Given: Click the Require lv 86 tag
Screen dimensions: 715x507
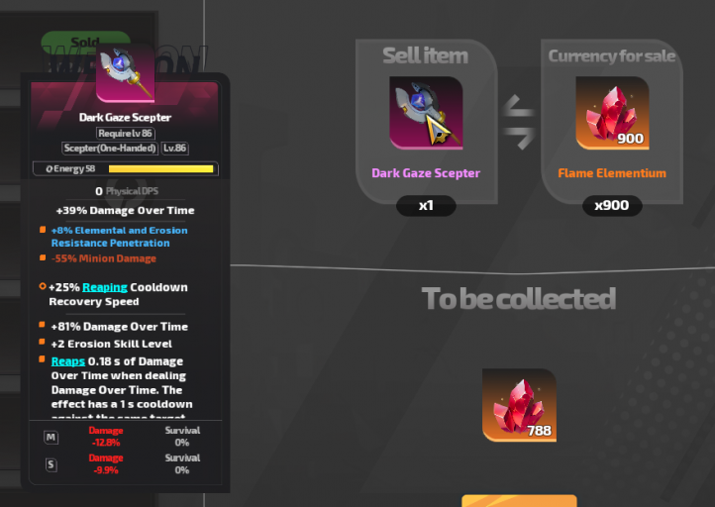Looking at the screenshot, I should [x=126, y=133].
